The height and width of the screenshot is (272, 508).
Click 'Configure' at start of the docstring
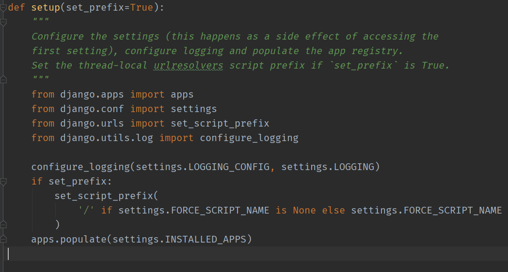tap(58, 37)
